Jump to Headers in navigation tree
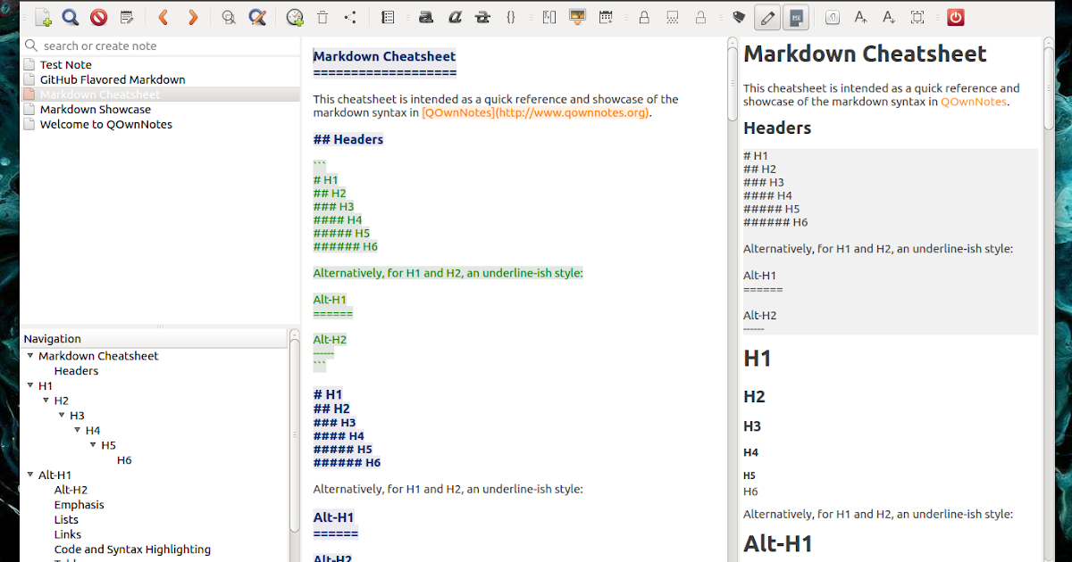Viewport: 1072px width, 562px height. [76, 370]
